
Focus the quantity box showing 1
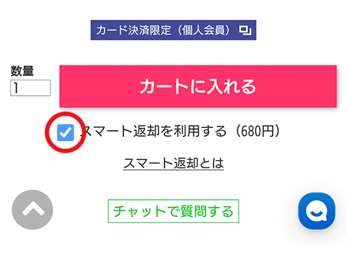tap(31, 88)
